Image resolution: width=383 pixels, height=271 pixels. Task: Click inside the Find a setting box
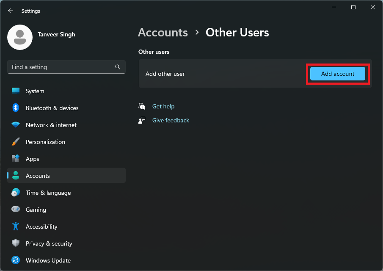click(x=59, y=67)
